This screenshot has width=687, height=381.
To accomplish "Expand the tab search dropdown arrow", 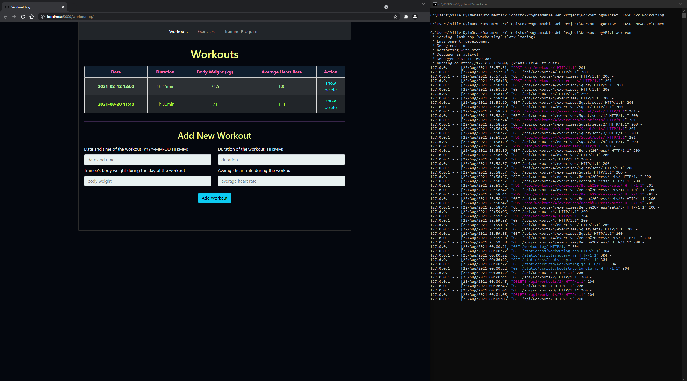I will pyautogui.click(x=386, y=7).
